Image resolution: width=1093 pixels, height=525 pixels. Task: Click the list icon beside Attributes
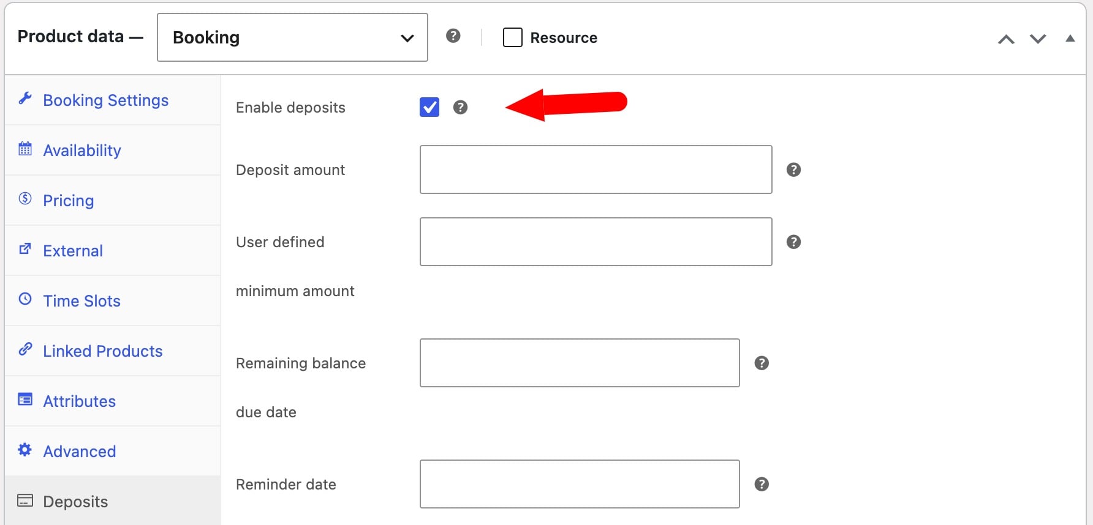[x=25, y=400]
